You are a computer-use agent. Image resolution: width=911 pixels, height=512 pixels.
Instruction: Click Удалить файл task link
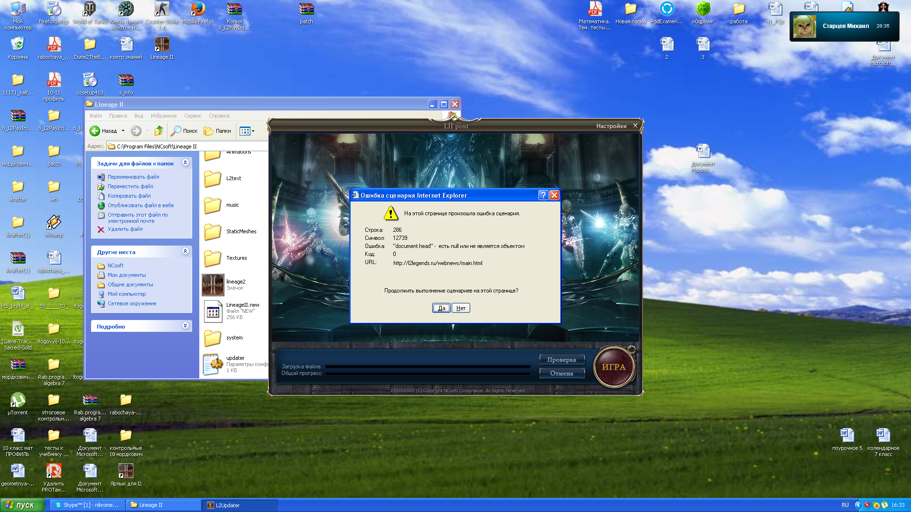[125, 229]
